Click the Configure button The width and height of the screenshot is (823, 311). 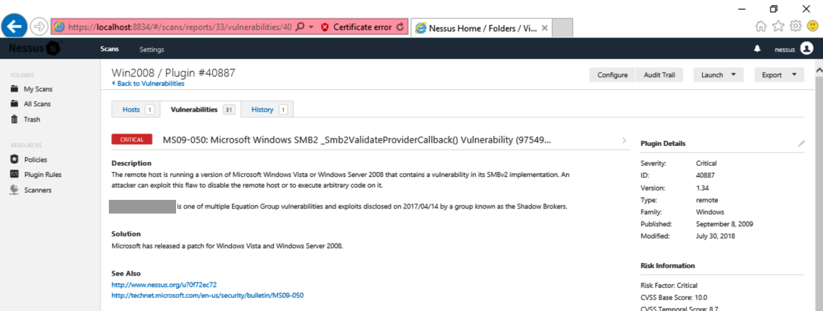click(x=612, y=74)
